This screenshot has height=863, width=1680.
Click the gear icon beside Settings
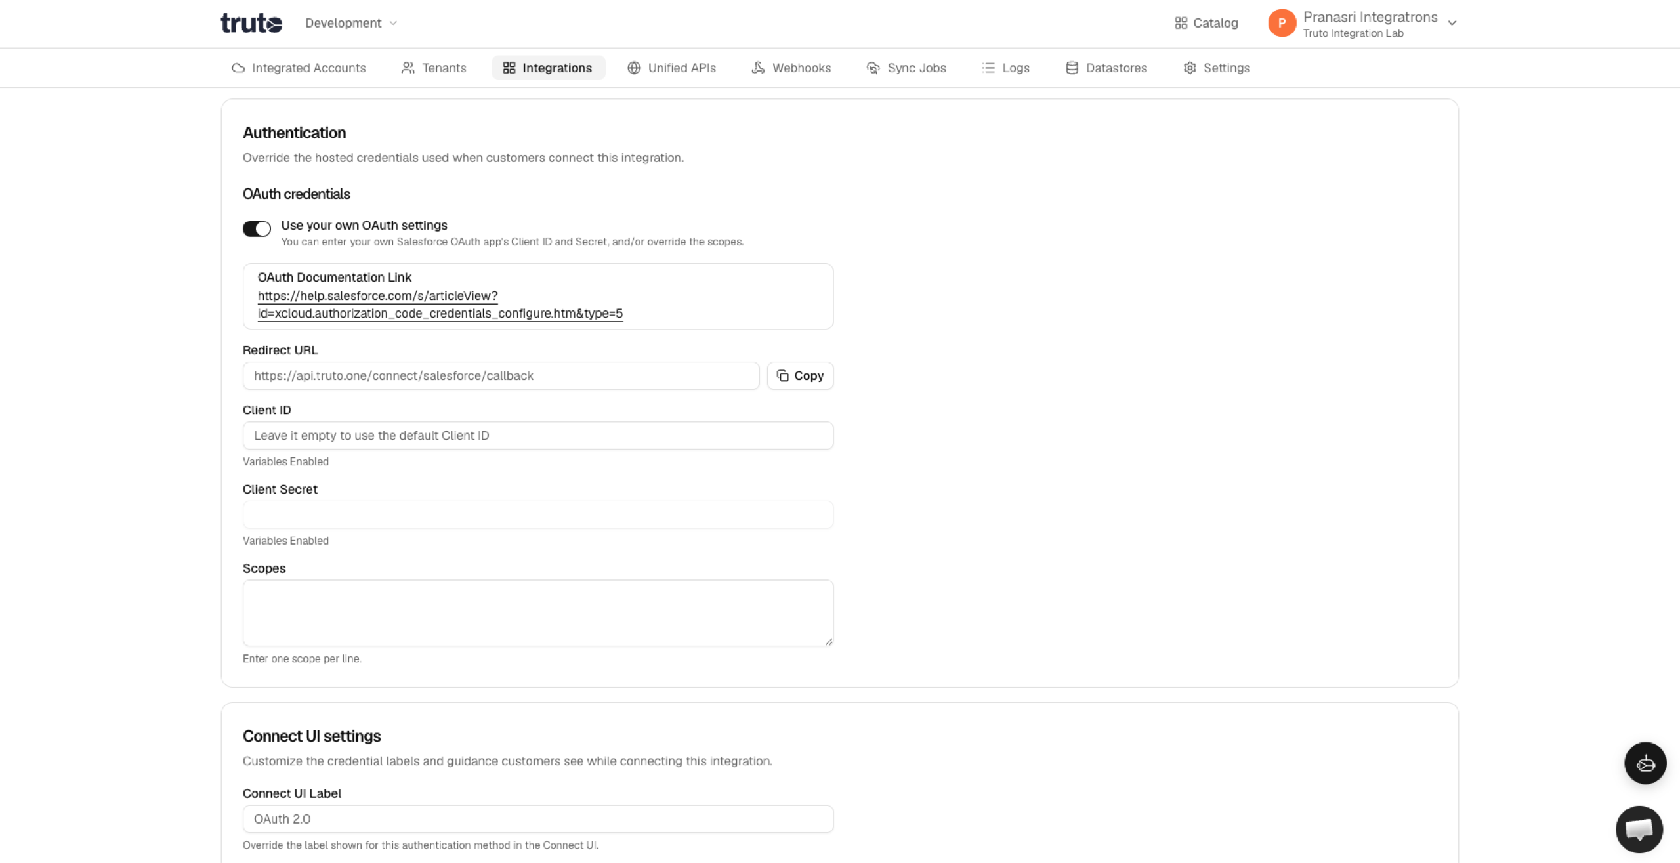coord(1190,68)
